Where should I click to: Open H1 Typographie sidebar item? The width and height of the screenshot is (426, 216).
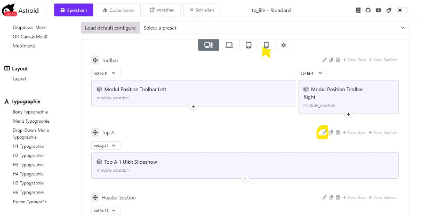pos(28,146)
